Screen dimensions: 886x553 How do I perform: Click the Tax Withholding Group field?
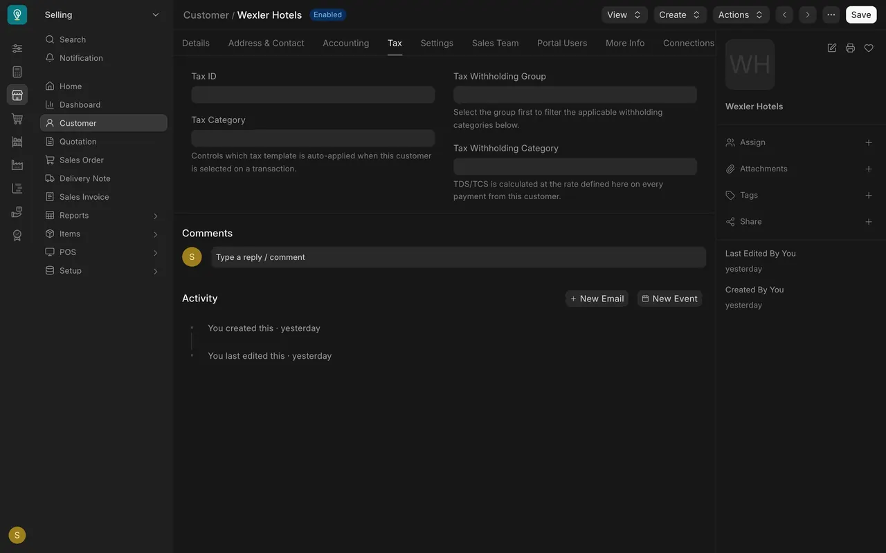click(x=575, y=95)
